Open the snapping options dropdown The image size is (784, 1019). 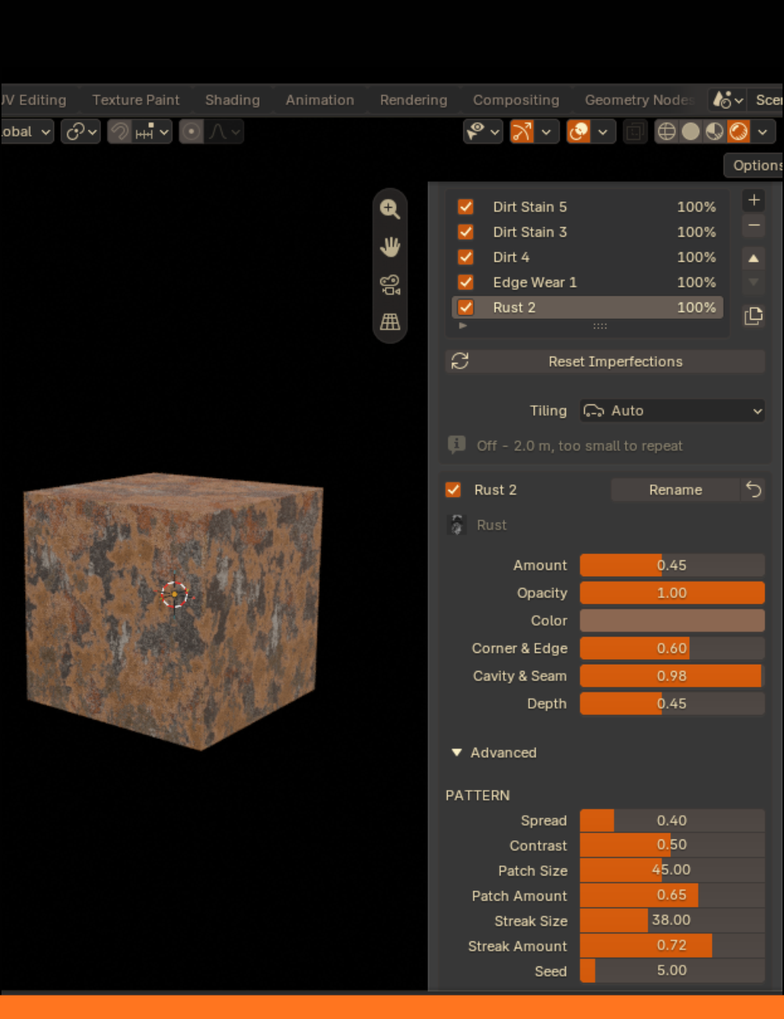pos(153,132)
